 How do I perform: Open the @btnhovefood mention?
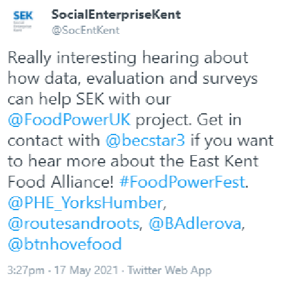point(65,244)
